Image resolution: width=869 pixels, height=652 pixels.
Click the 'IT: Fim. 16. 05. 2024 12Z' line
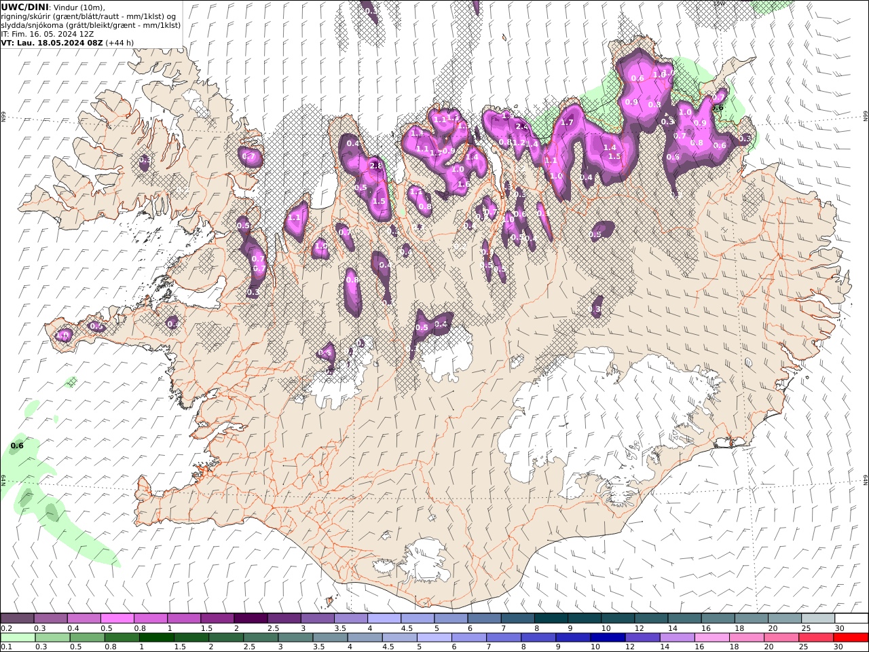point(48,33)
